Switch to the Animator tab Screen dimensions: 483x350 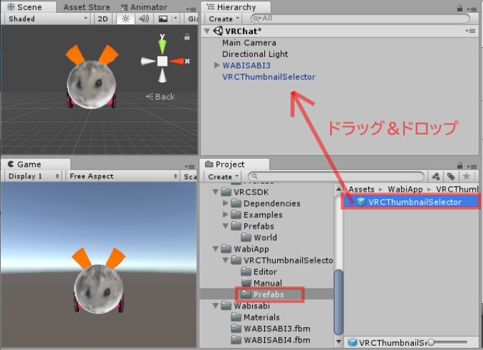pyautogui.click(x=144, y=7)
